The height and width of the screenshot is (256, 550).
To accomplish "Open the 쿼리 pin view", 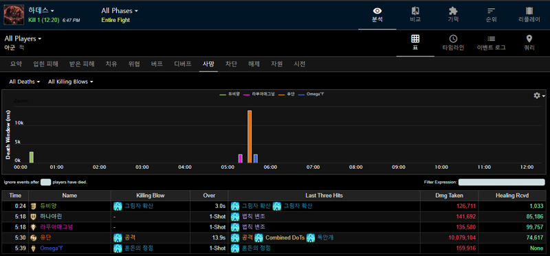I will click(529, 43).
